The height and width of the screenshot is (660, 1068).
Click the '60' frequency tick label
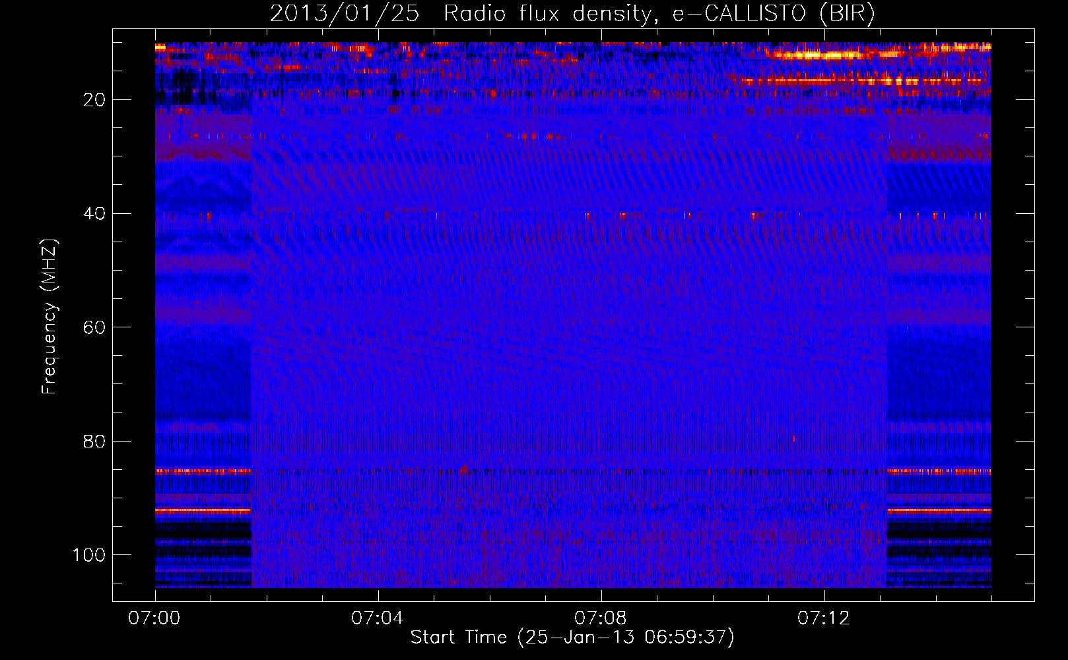pyautogui.click(x=94, y=327)
